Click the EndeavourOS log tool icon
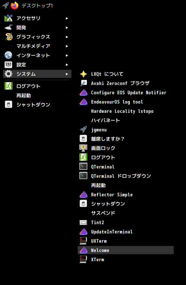The height and width of the screenshot is (285, 186). (x=83, y=102)
